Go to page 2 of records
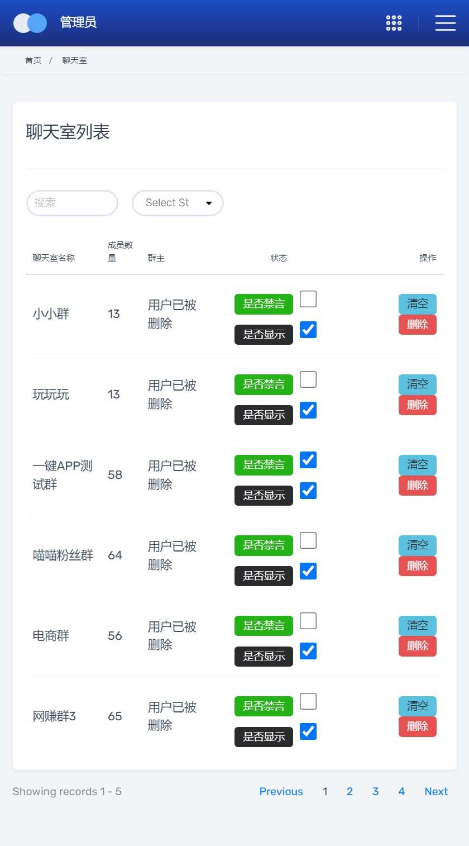469x846 pixels. tap(350, 791)
